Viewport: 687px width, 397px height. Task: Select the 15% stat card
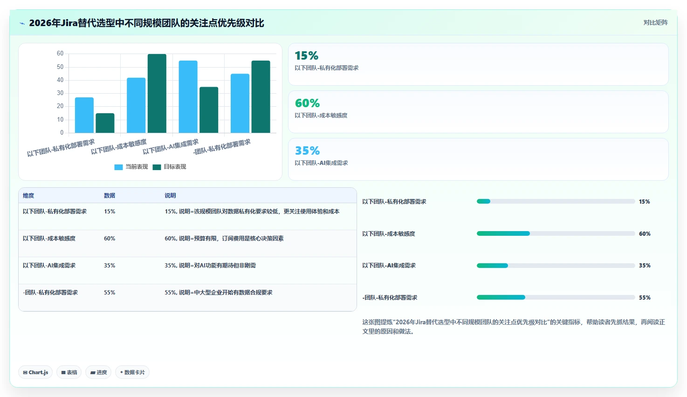click(478, 64)
